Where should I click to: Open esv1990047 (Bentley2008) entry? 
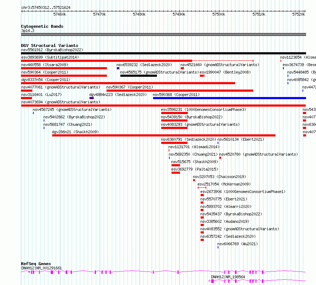click(225, 72)
